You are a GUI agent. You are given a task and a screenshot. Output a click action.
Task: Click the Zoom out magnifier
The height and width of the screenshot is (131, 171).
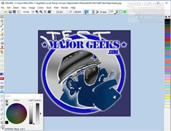tap(41, 12)
